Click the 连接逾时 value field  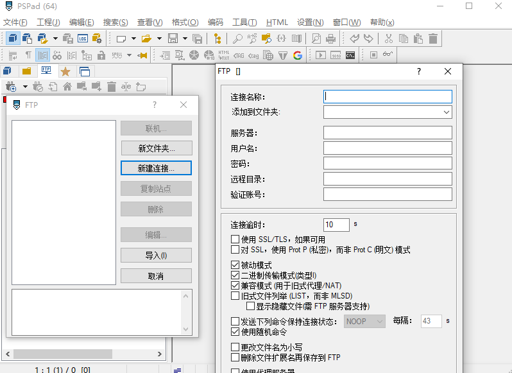(x=336, y=225)
